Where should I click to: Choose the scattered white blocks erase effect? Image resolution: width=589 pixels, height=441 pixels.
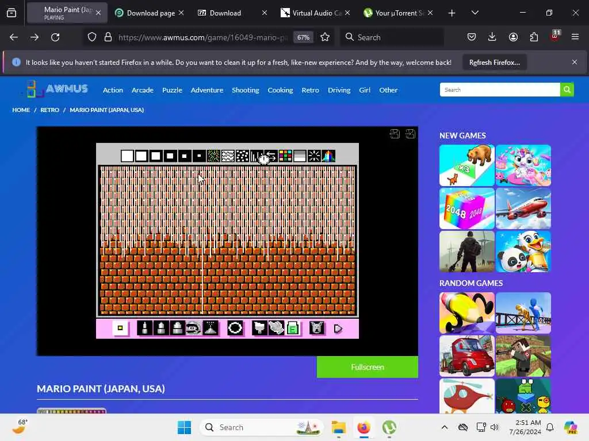coord(242,156)
